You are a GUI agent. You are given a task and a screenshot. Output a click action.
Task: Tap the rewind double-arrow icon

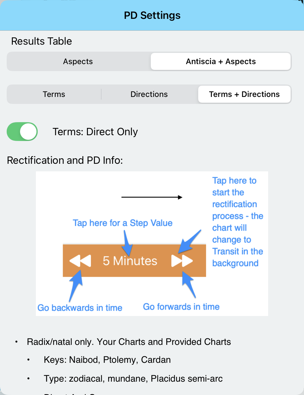coord(80,261)
